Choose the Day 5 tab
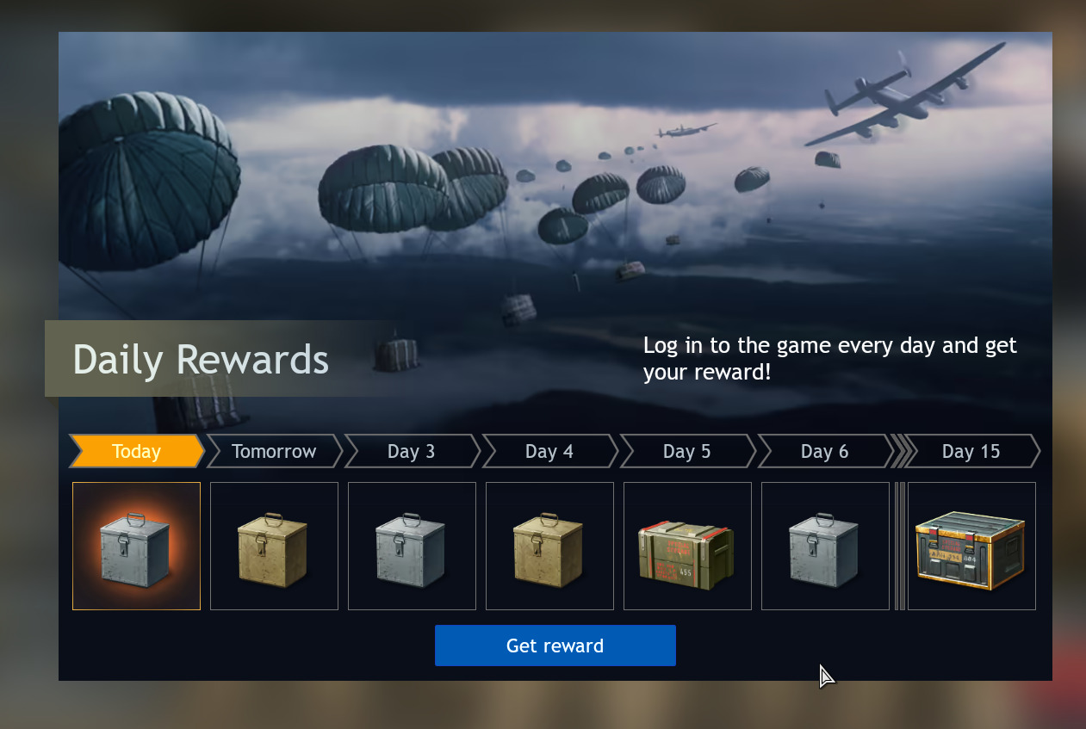 click(x=688, y=451)
